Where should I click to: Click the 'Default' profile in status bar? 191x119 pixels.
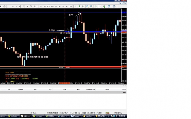(34, 113)
